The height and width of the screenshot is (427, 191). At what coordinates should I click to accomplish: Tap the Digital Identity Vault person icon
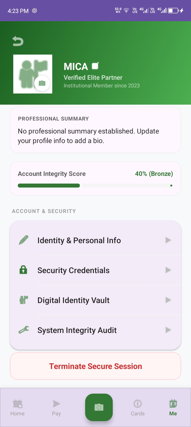(24, 300)
